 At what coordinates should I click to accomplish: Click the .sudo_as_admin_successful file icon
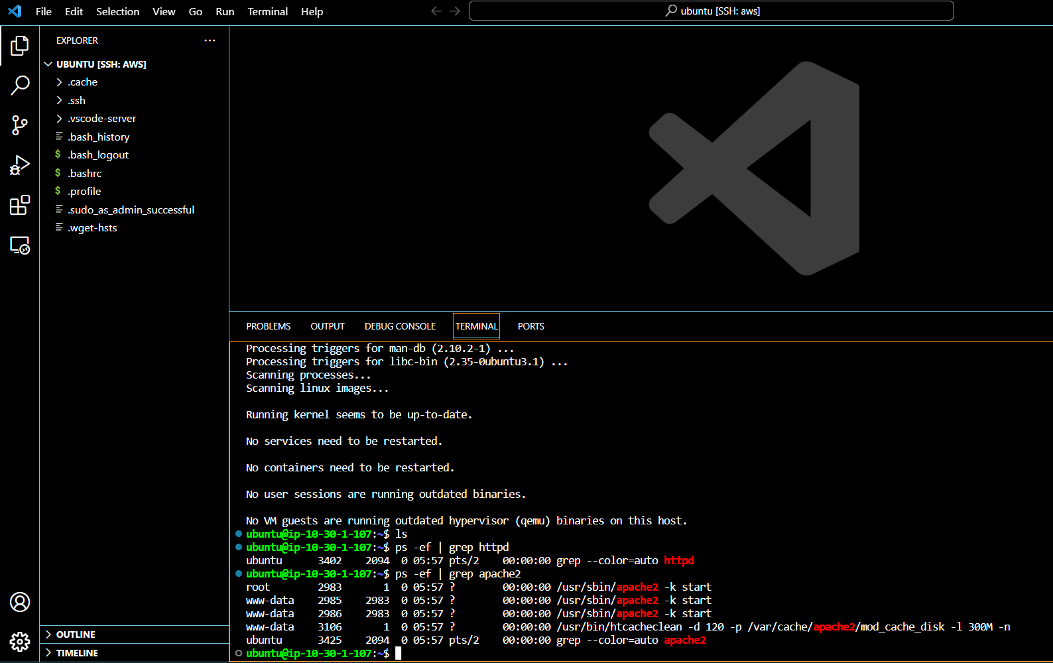point(59,209)
